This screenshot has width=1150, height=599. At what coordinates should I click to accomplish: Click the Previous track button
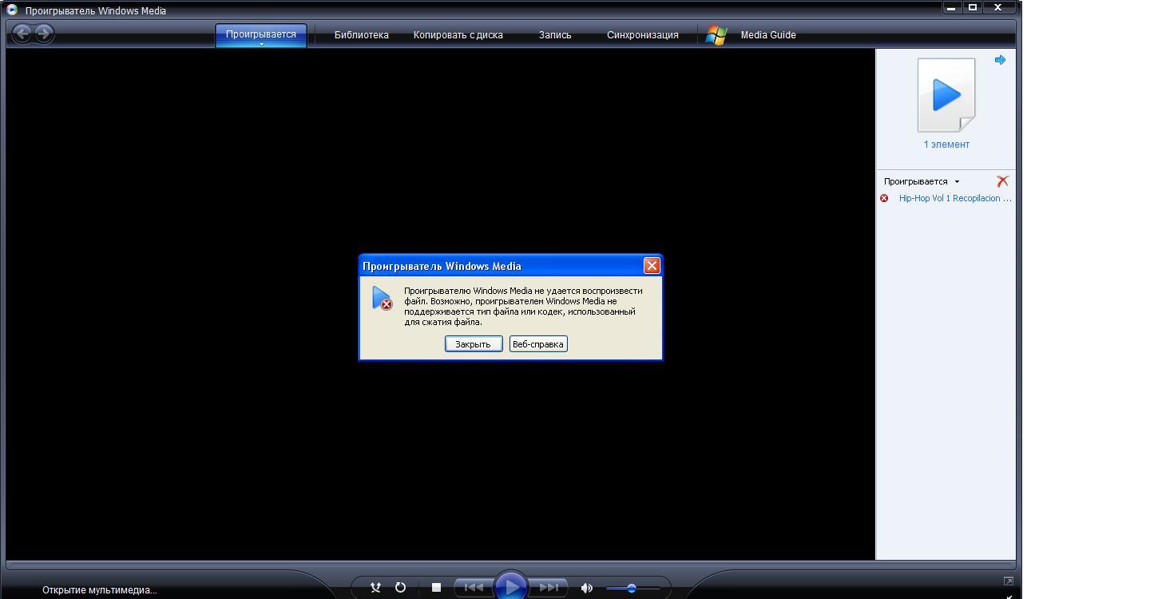pyautogui.click(x=474, y=588)
